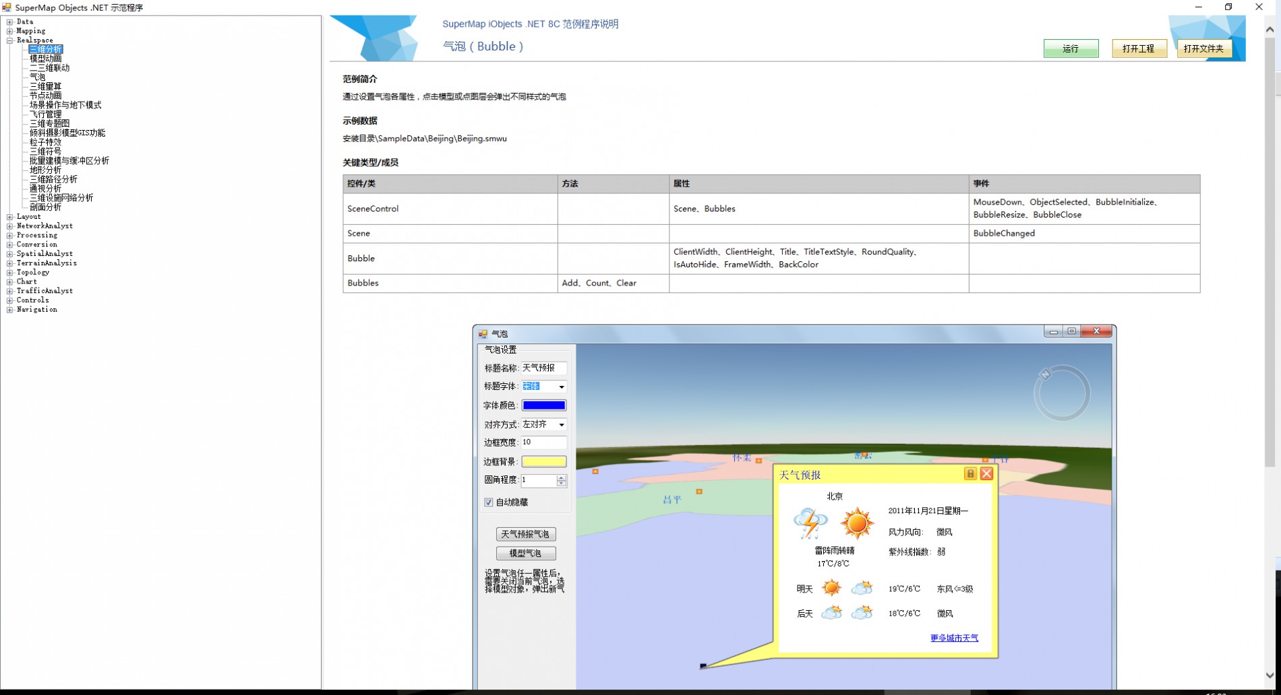Viewport: 1281px width, 695px height.
Task: Click the 气泡 sample window title icon
Action: pos(483,334)
